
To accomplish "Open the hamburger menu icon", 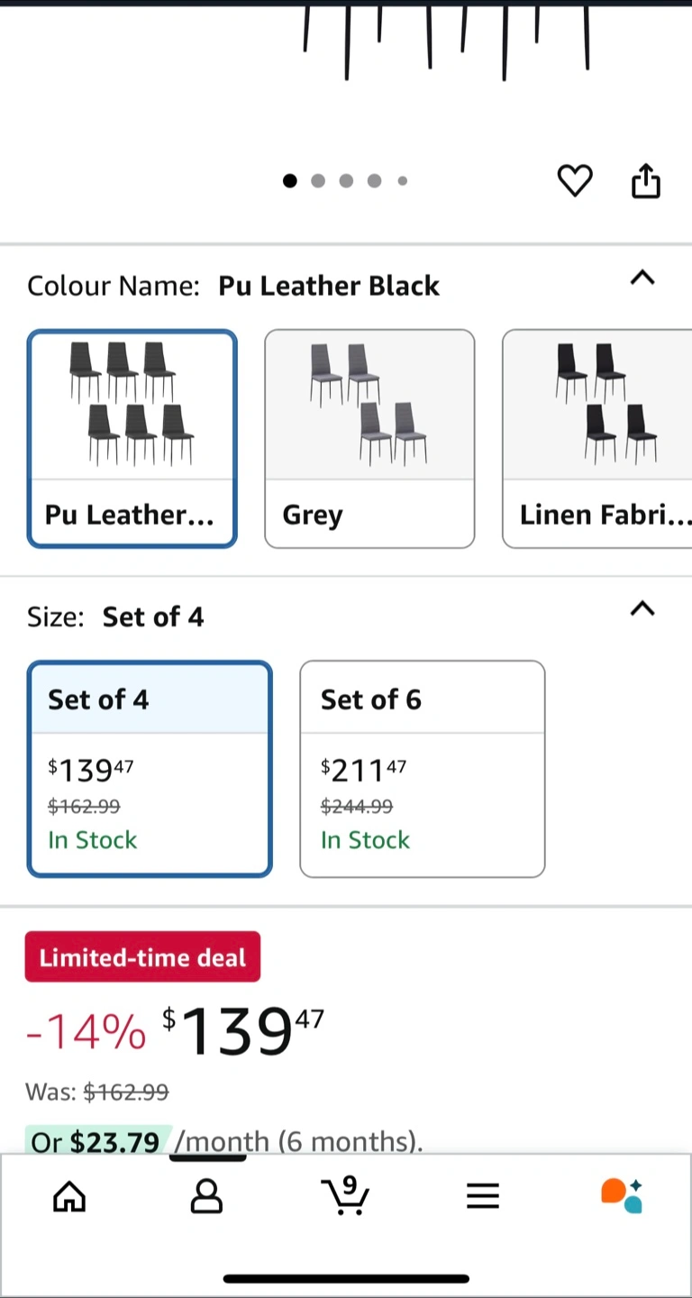I will (x=483, y=1196).
